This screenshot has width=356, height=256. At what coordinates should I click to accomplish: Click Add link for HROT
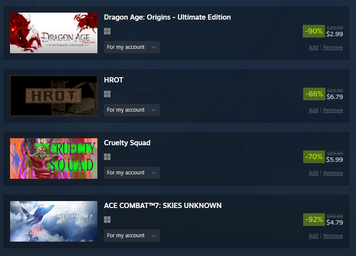[313, 110]
